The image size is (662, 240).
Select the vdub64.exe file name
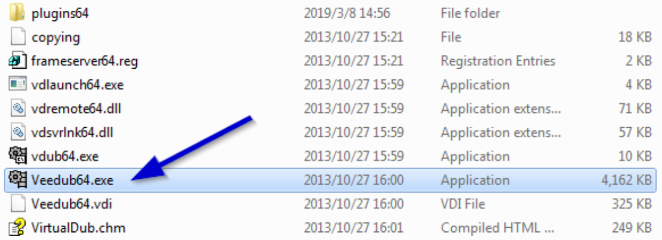pyautogui.click(x=65, y=156)
